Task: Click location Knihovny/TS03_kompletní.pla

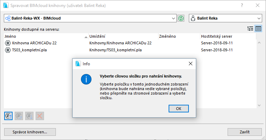Action: tap(116, 50)
